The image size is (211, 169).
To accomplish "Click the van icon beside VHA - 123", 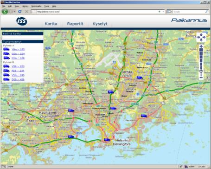I will tap(6, 49).
